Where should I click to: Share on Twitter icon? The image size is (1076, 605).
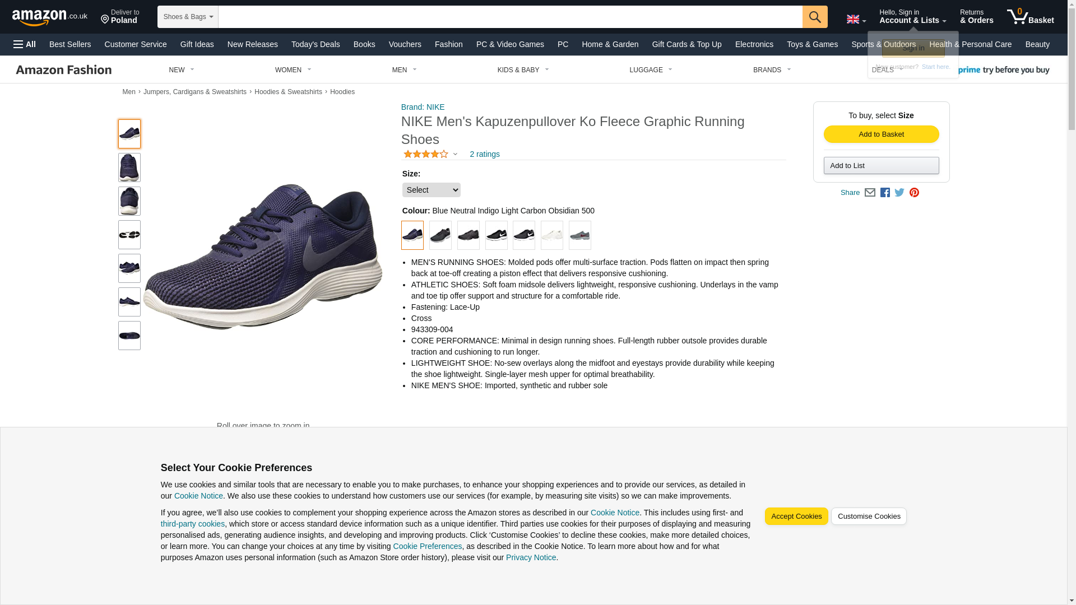click(899, 193)
